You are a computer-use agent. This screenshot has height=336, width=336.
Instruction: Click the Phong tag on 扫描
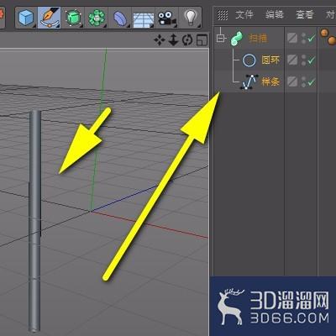328,36
